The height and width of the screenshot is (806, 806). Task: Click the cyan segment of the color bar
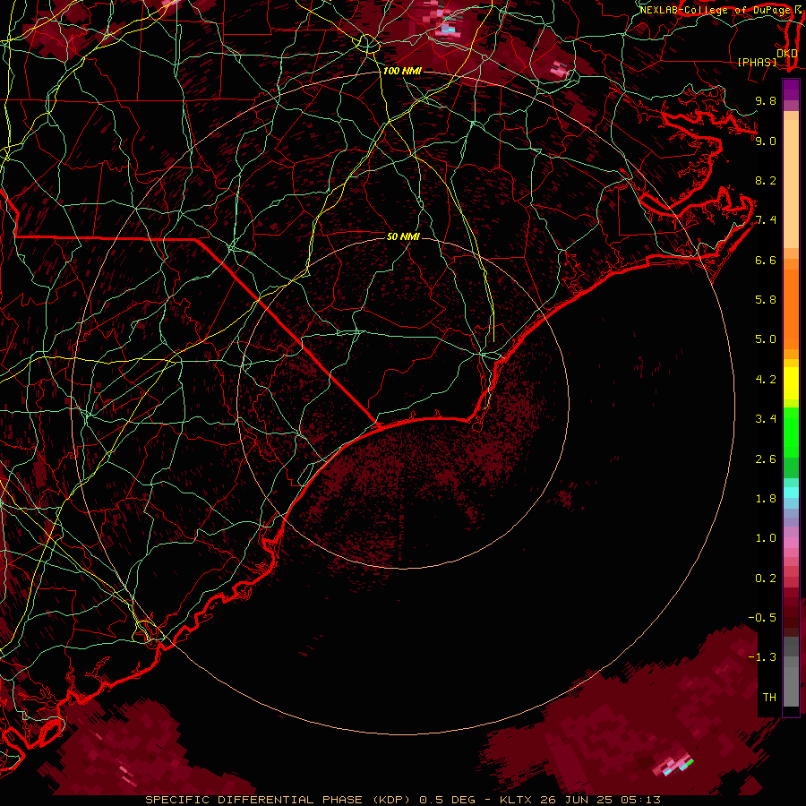(791, 492)
